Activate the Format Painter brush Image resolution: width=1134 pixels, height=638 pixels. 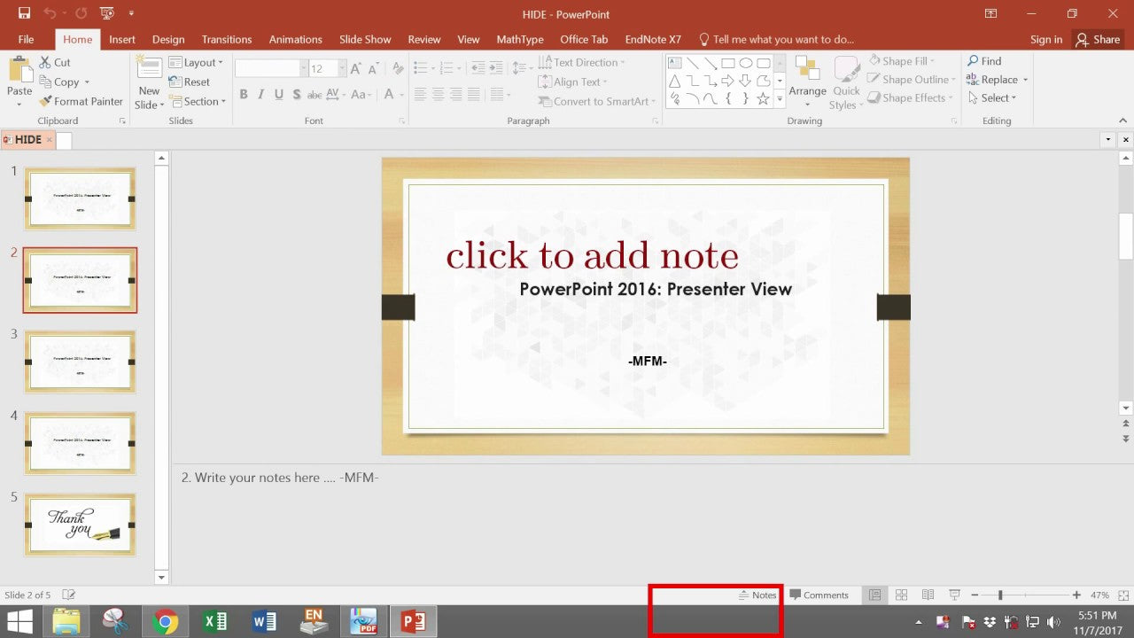tap(81, 101)
